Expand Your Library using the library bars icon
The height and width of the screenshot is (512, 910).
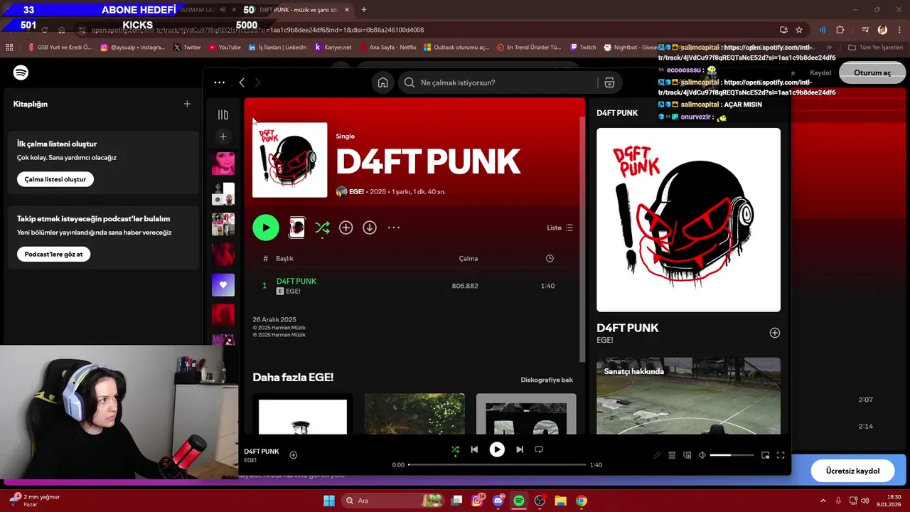pos(223,114)
